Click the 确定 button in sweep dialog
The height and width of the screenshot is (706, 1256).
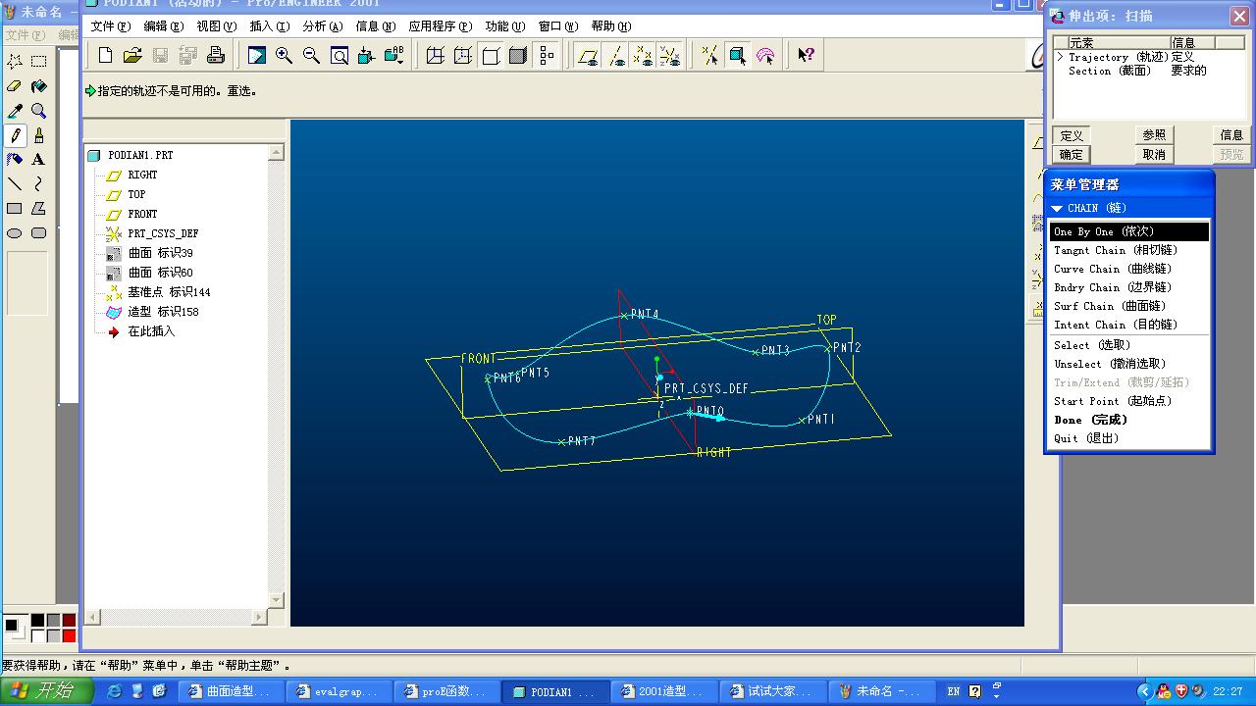pyautogui.click(x=1072, y=154)
